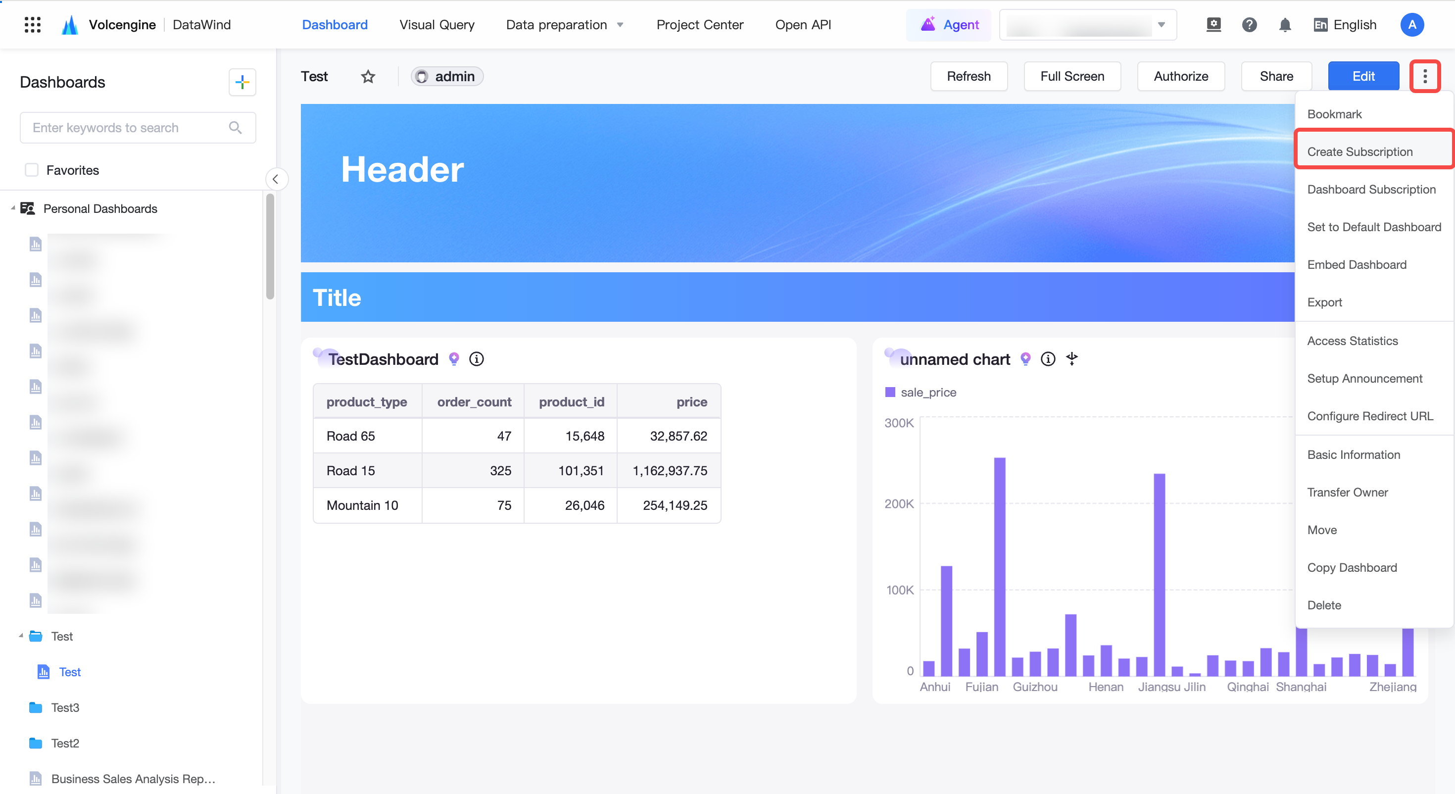Open the help question mark icon

point(1250,25)
